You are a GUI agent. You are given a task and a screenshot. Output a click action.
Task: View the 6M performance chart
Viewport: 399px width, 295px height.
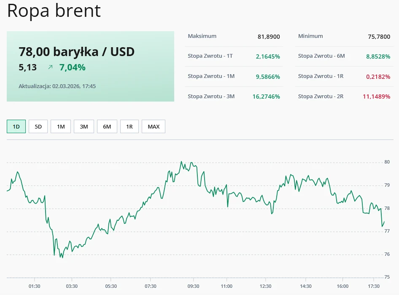click(107, 126)
